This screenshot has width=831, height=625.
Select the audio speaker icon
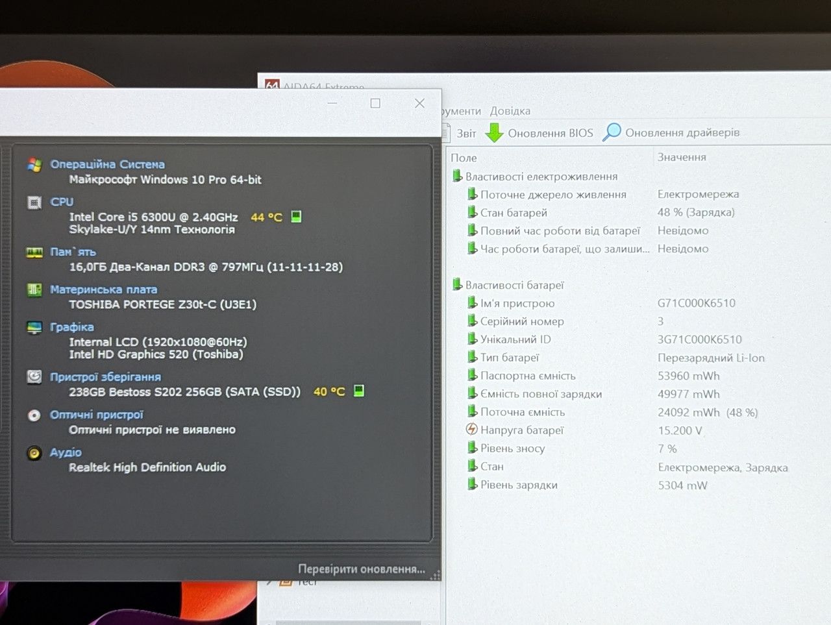coord(34,453)
